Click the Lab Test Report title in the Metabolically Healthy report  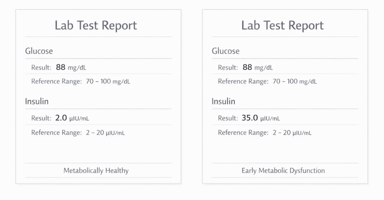click(96, 25)
